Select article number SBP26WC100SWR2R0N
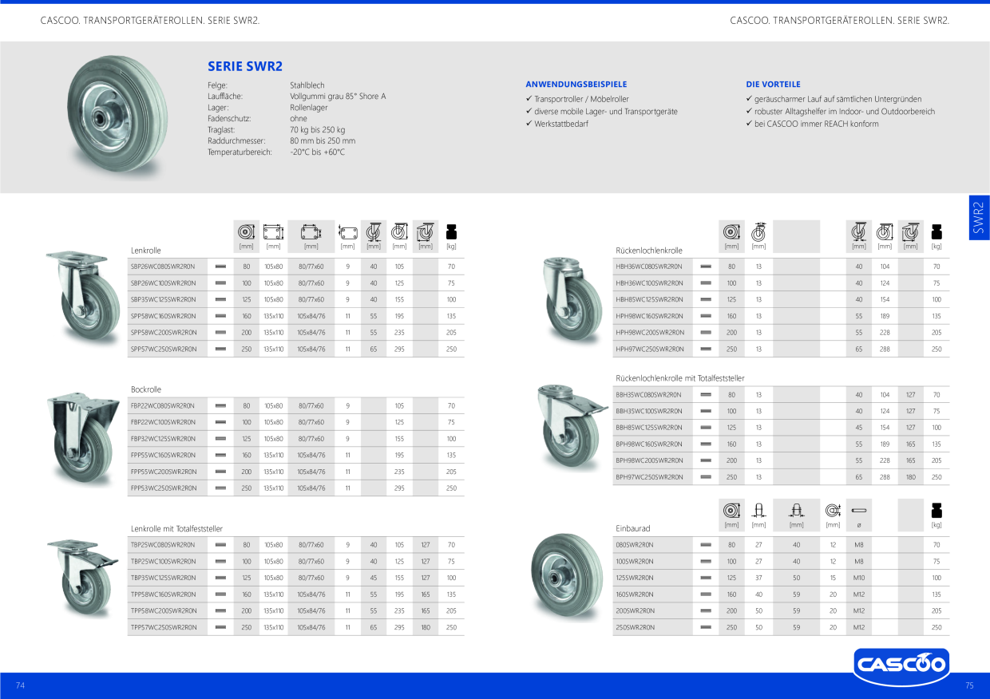Viewport: 990px width, 699px height. pyautogui.click(x=163, y=283)
